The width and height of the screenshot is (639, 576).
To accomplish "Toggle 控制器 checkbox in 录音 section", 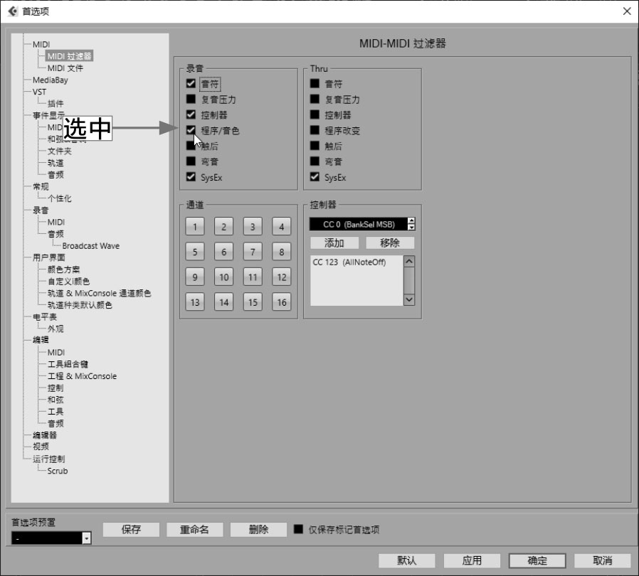I will [191, 114].
